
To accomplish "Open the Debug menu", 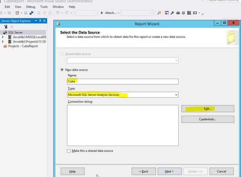I will tap(31, 7).
